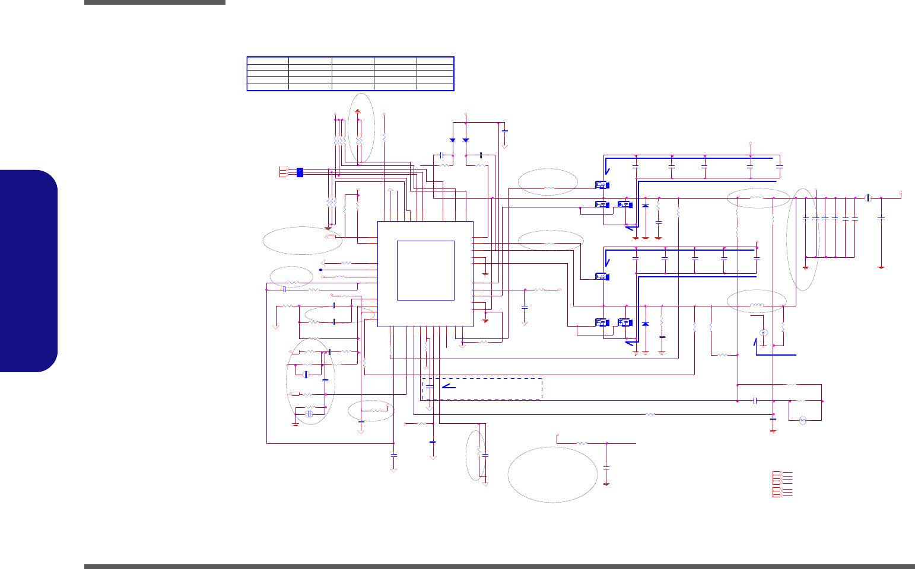Select the blue connector block on the left
This screenshot has height=569, width=915.
(x=300, y=172)
